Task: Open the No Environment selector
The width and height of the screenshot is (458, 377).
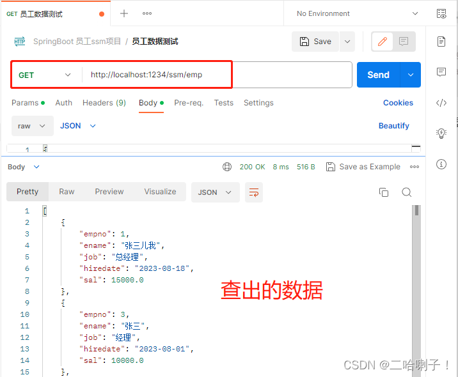Action: (357, 13)
